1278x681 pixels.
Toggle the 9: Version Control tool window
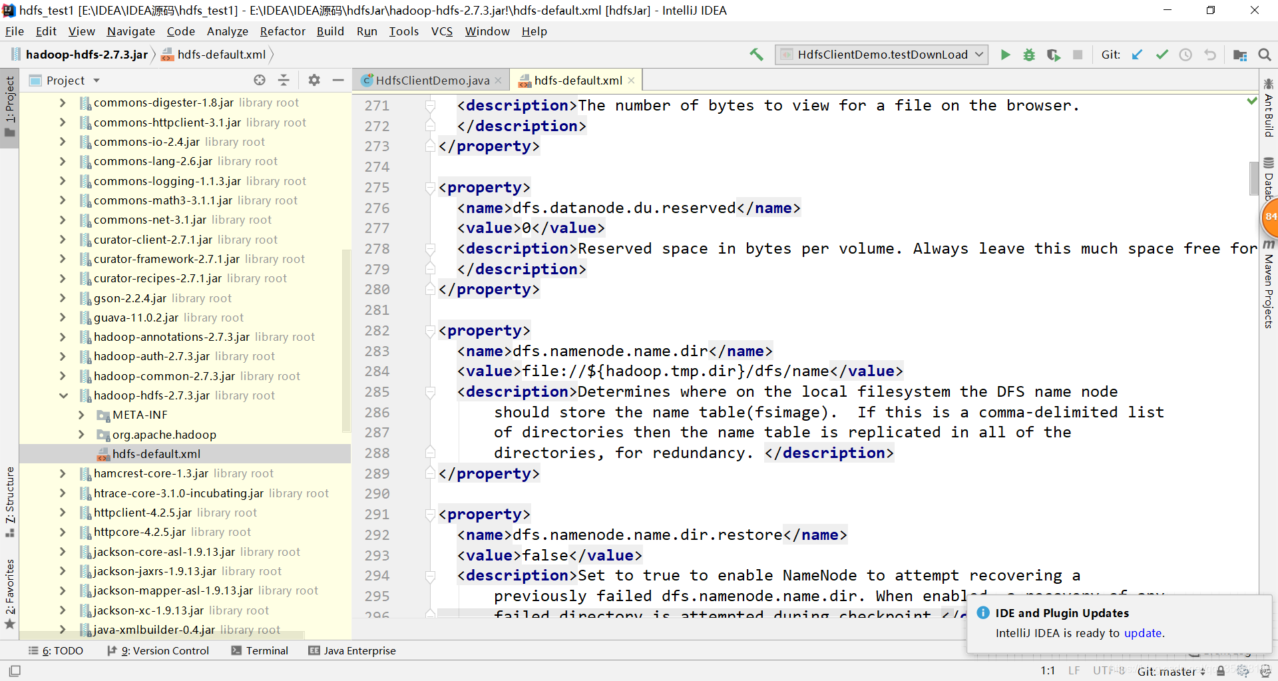[x=158, y=650]
